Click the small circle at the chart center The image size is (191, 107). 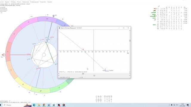pyautogui.click(x=44, y=55)
